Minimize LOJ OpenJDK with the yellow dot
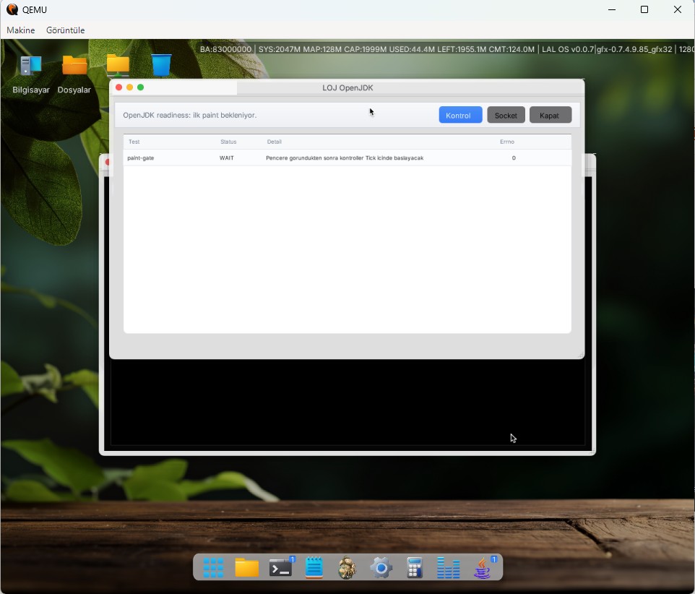The width and height of the screenshot is (695, 594). (x=130, y=87)
